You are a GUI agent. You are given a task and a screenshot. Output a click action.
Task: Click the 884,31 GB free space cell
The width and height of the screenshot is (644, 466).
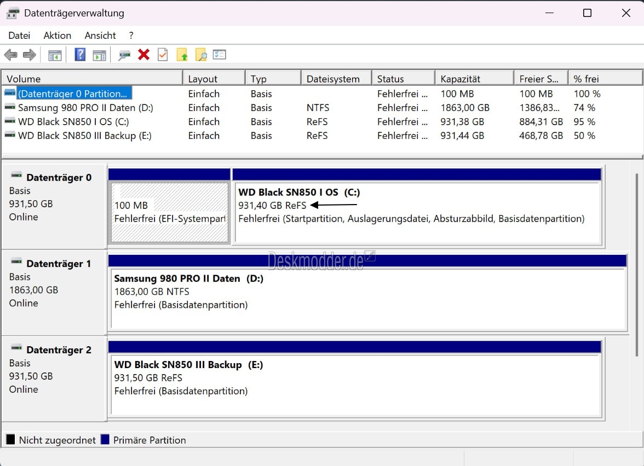tap(541, 121)
